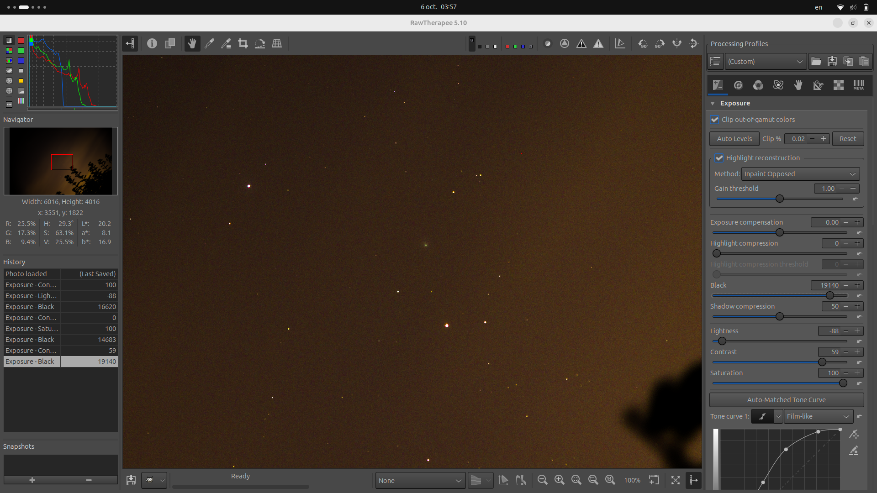The width and height of the screenshot is (877, 493).
Task: Open the Meta tab in tool panel
Action: click(x=858, y=85)
